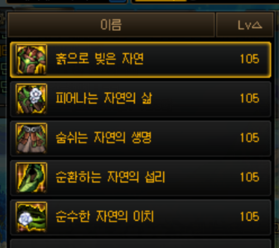279x248 pixels.
Task: Select the 순수한 자연의 이치 item name
Action: click(104, 216)
